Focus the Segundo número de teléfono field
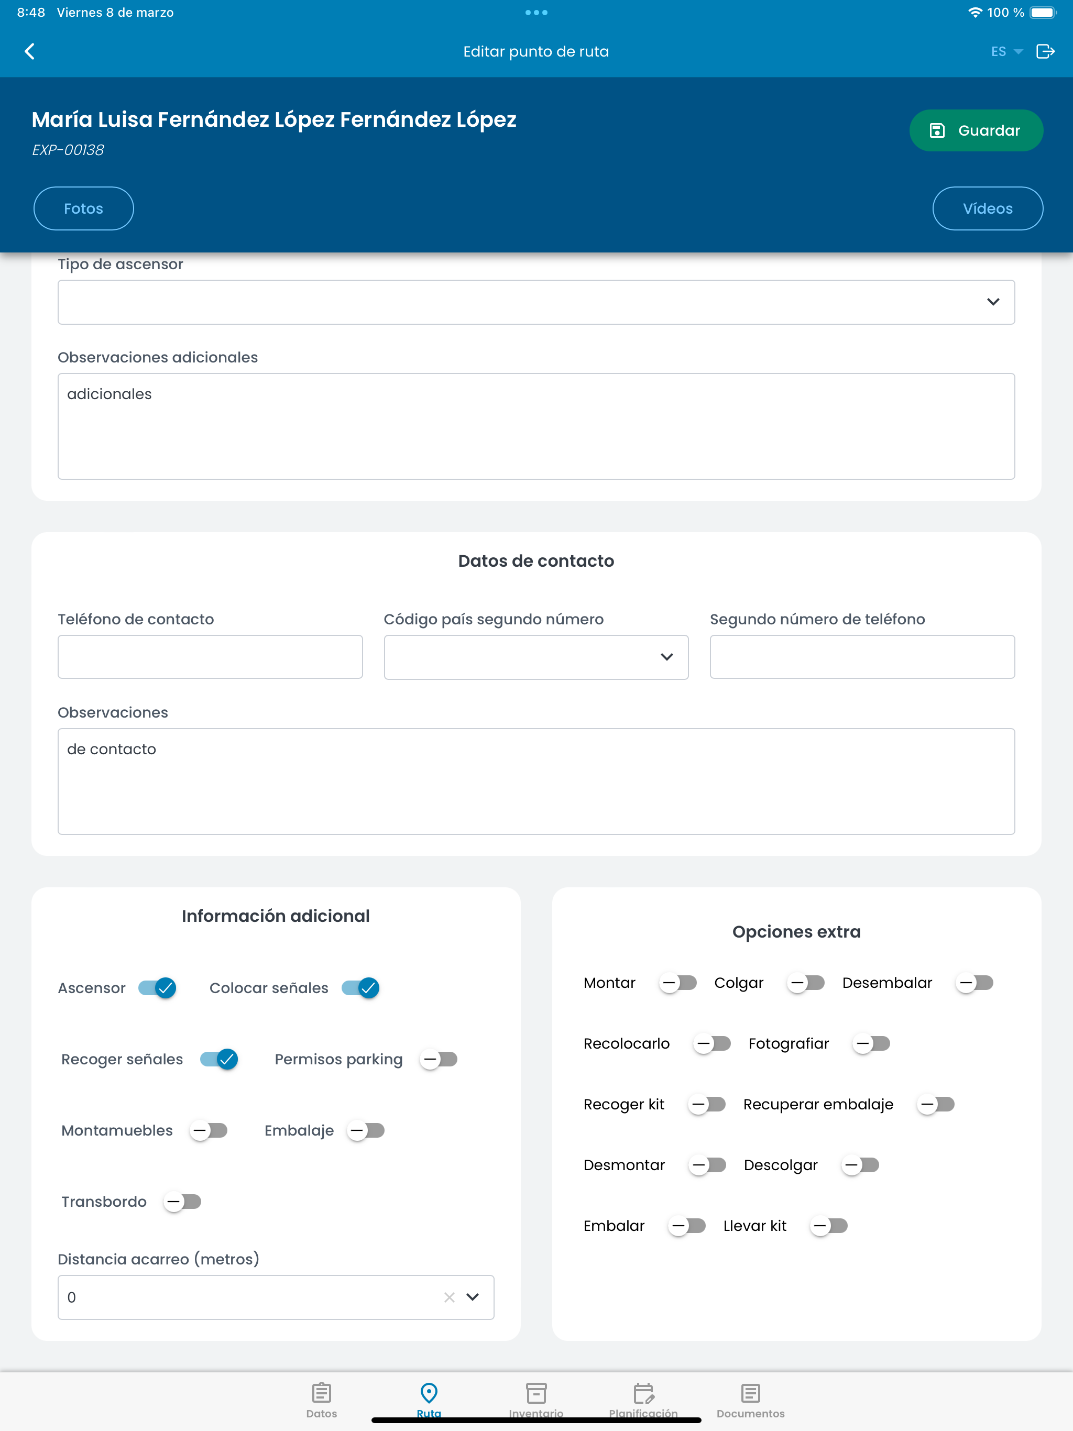The height and width of the screenshot is (1431, 1073). tap(861, 657)
